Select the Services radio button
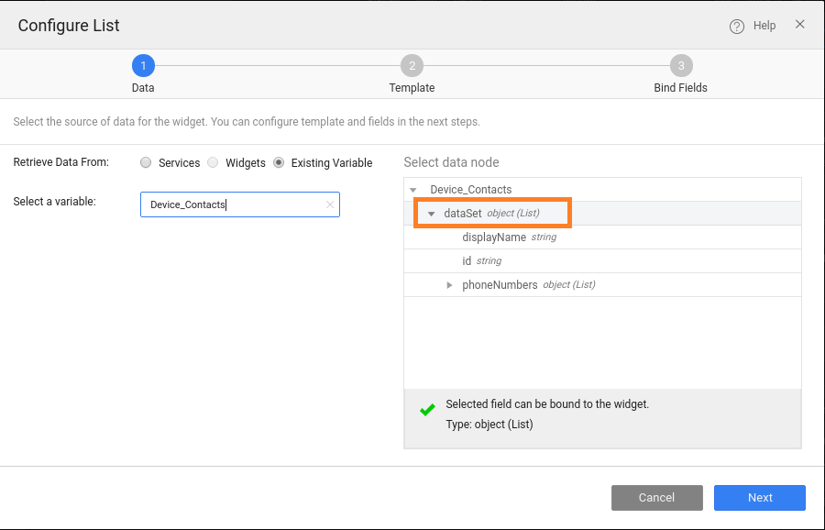The height and width of the screenshot is (530, 825). coord(146,163)
